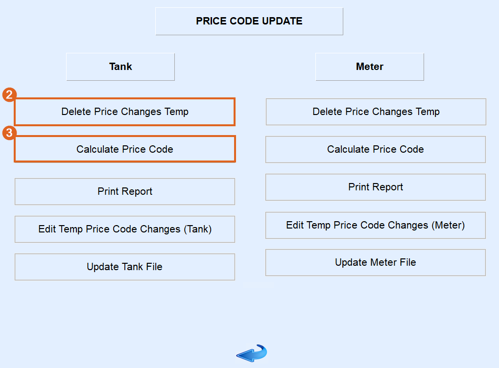499x368 pixels.
Task: Apply changes with Update Meter File
Action: coord(376,262)
